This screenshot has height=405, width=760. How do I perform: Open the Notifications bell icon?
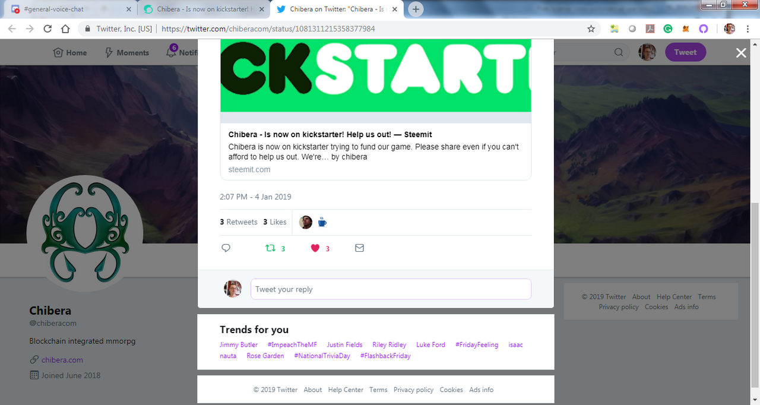[x=171, y=52]
